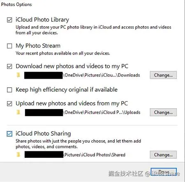Image resolution: width=185 pixels, height=182 pixels.
Task: Toggle Upload new photos and videos checkbox
Action: tap(9, 104)
